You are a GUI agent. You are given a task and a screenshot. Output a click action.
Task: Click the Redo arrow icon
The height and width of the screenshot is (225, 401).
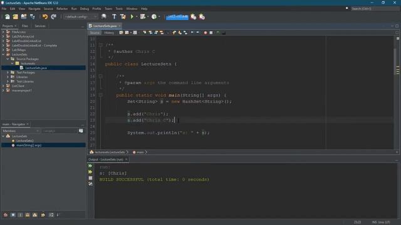tap(53, 17)
